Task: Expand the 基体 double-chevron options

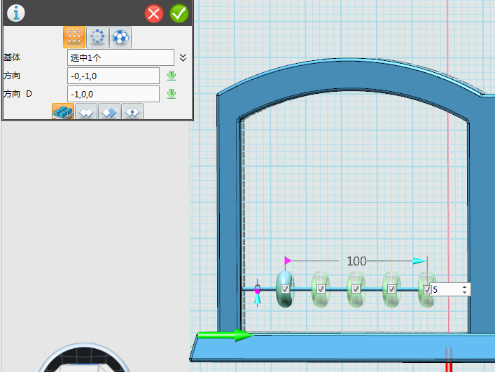Action: 183,57
